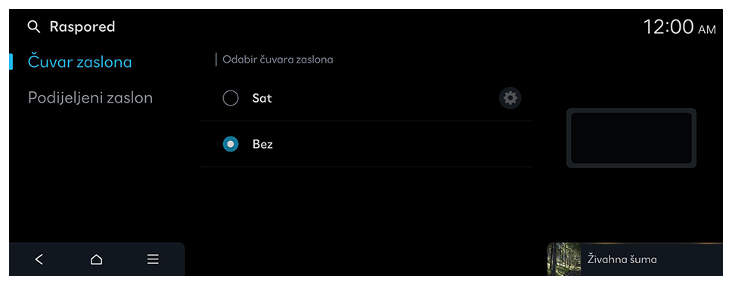
Task: Choose the Bez option label
Action: coord(262,144)
